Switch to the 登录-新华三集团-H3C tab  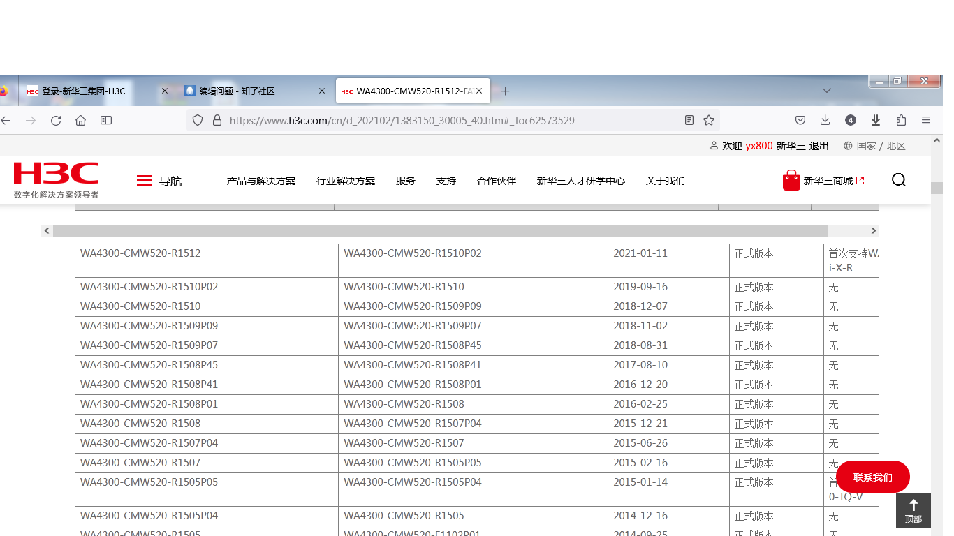coord(97,91)
